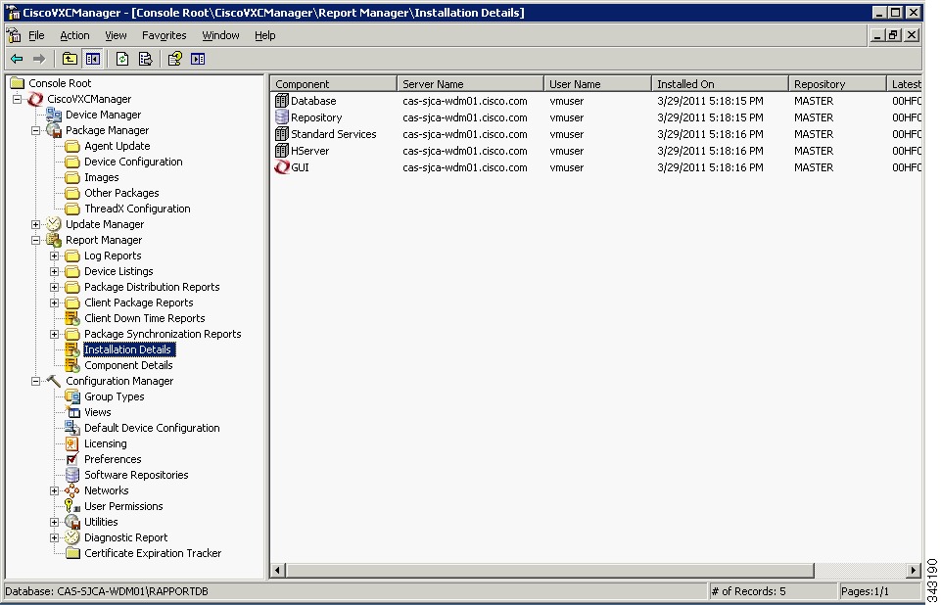Select the Standard Services row

tap(596, 134)
